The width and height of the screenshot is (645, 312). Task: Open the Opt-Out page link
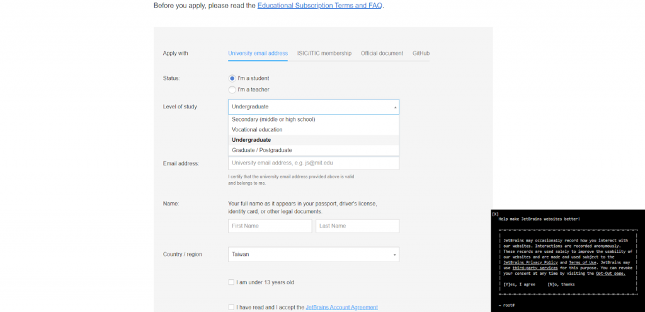pos(610,274)
